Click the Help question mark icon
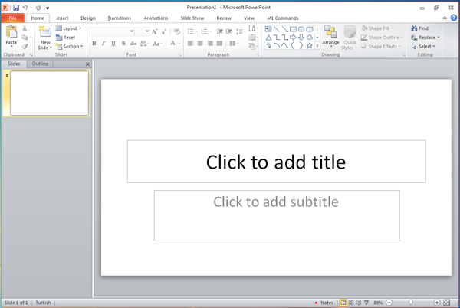Screen dimensions: 460x308 pyautogui.click(x=453, y=17)
